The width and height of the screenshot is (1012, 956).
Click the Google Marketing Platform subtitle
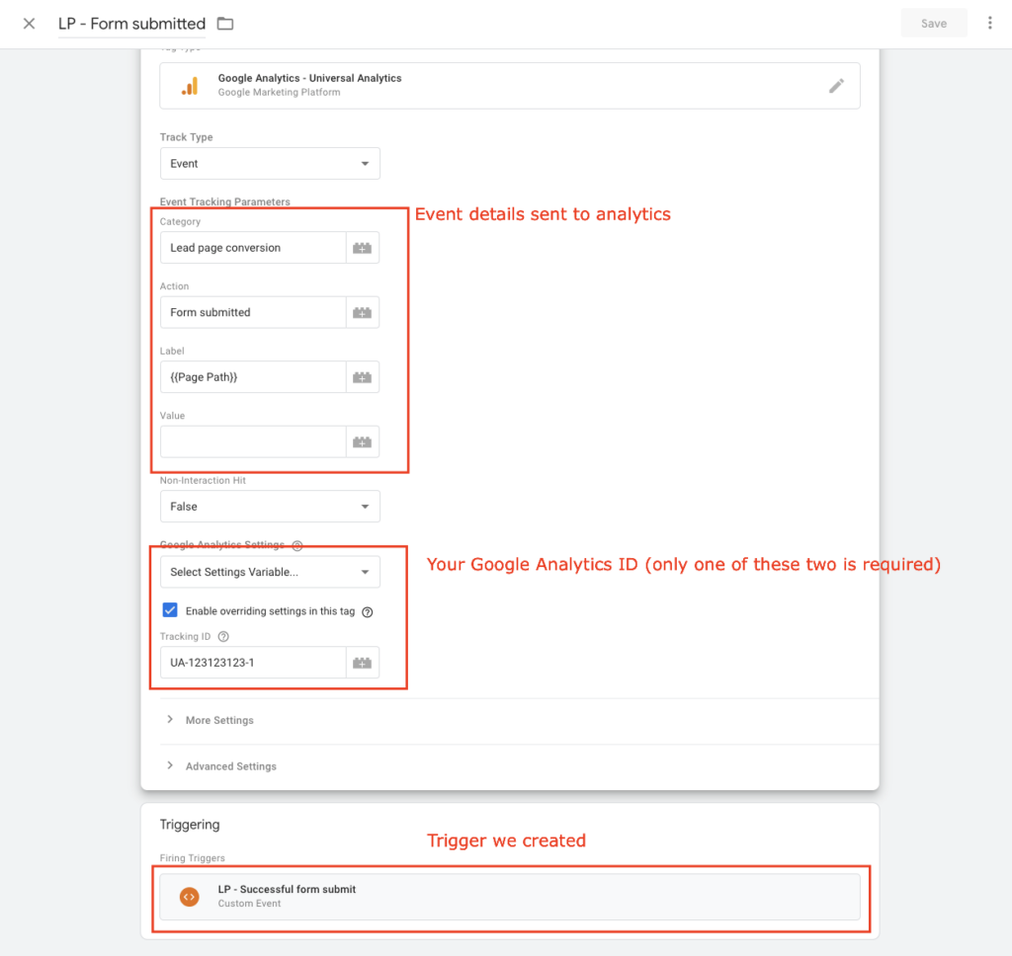(279, 92)
